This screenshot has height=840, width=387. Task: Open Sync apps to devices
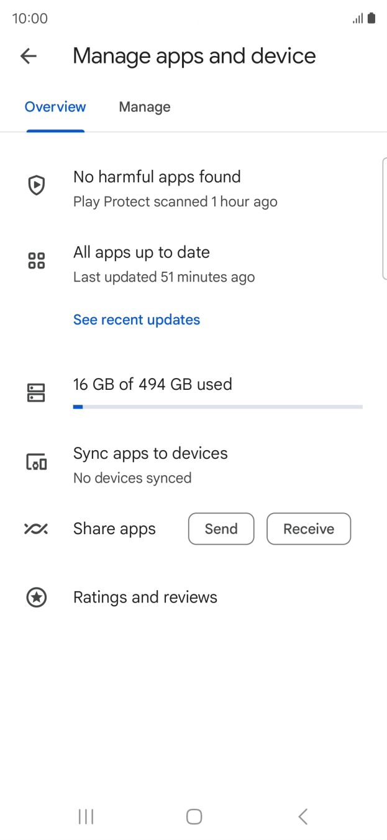150,454
